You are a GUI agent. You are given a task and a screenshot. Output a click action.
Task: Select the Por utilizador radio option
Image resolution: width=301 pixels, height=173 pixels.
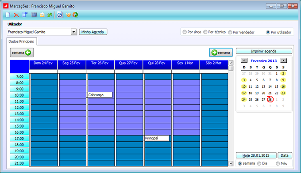pos(268,32)
